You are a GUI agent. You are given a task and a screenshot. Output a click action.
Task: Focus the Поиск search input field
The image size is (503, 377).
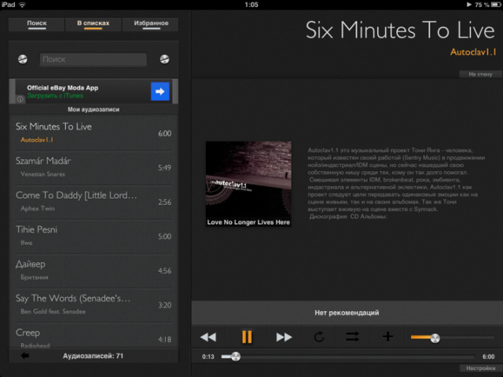click(x=94, y=60)
